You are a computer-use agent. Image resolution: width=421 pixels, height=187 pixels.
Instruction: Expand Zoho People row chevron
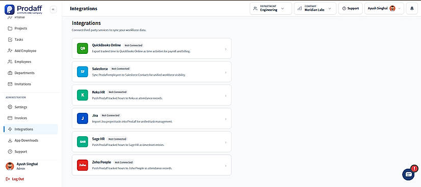[225, 166]
